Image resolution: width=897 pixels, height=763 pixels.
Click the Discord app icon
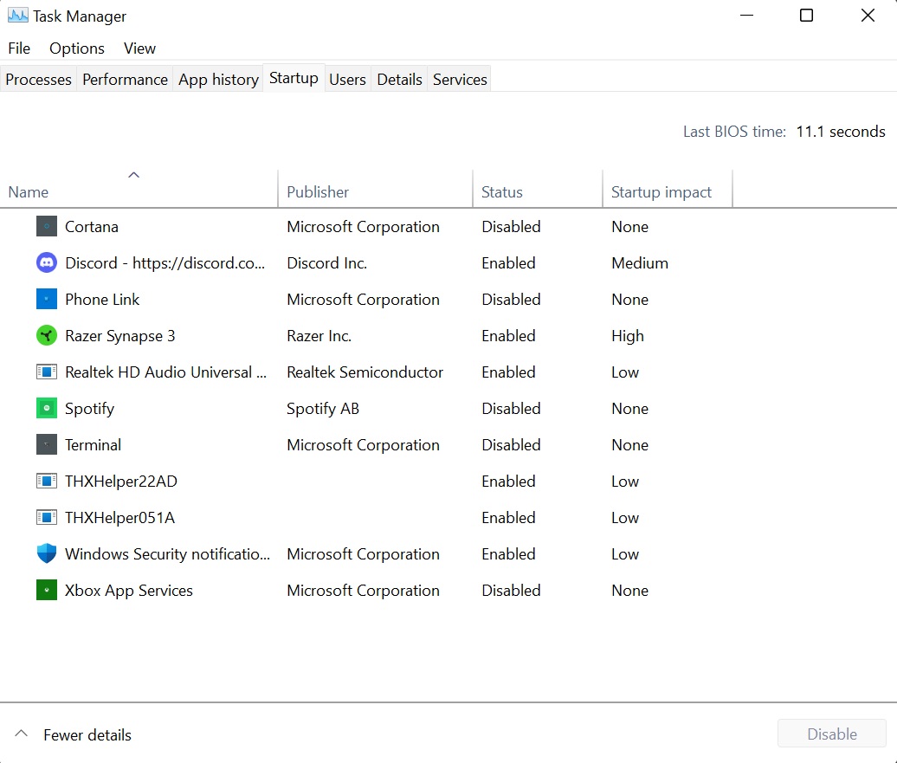(x=47, y=263)
